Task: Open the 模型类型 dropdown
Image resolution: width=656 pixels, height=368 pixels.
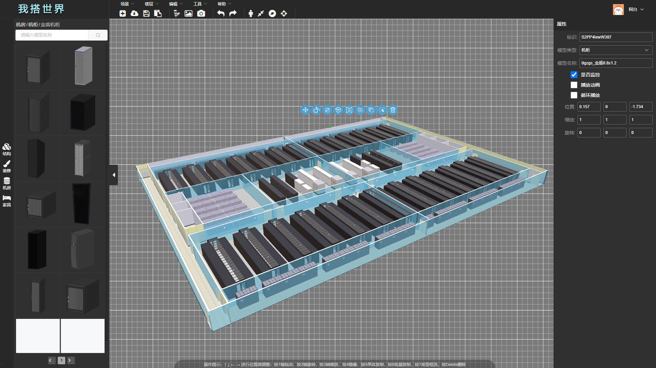Action: (x=616, y=50)
